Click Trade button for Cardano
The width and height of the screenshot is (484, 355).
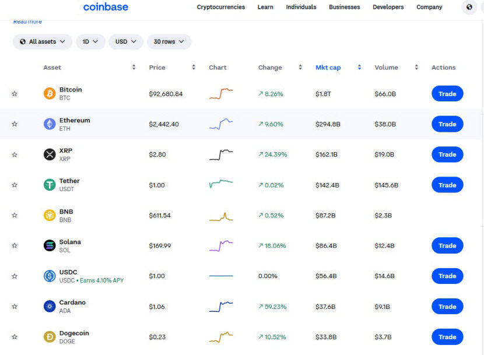[447, 307]
